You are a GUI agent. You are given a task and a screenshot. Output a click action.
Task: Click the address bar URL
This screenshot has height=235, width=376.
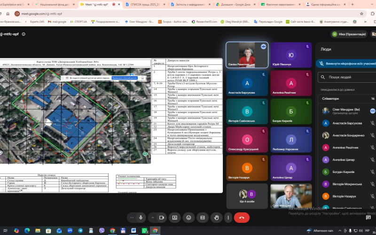pos(41,14)
